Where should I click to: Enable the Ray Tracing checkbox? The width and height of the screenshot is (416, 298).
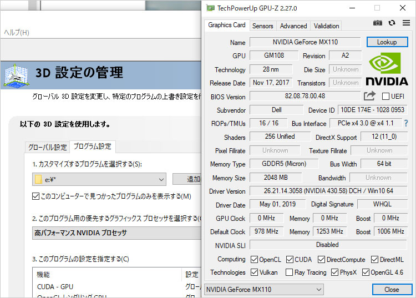[289, 272]
